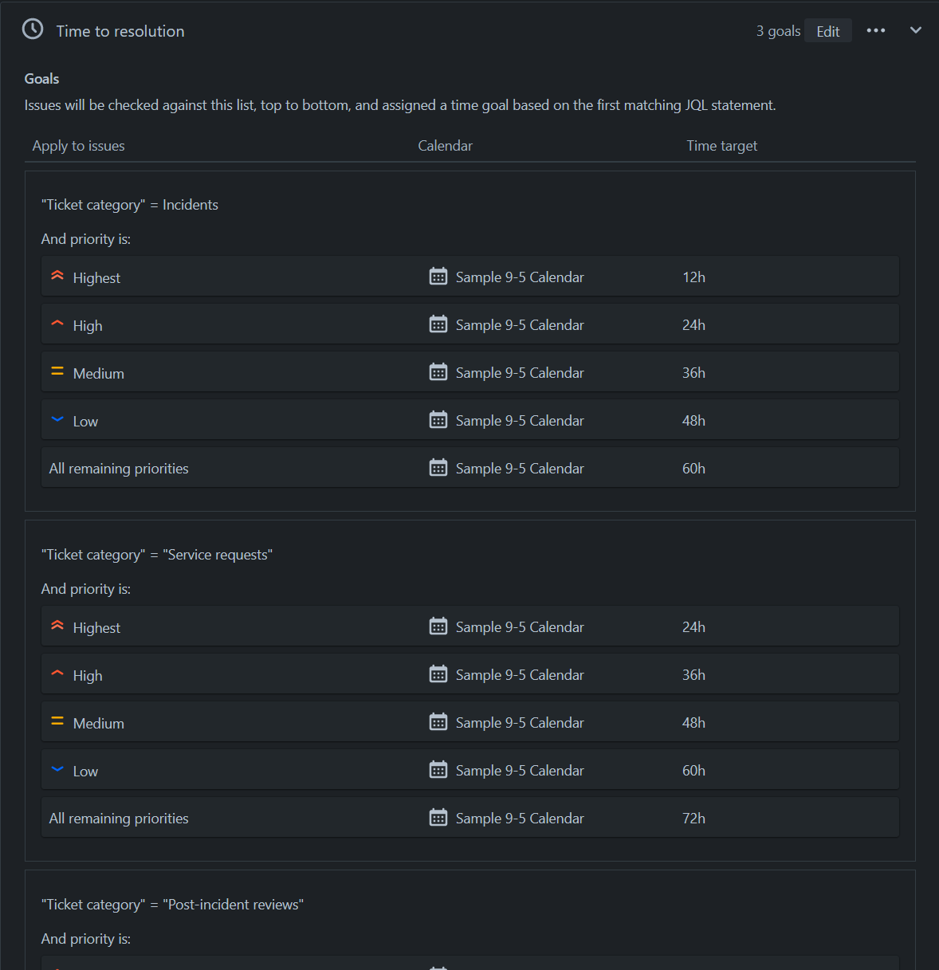Click Highest priority icon under Incidents
This screenshot has width=939, height=970.
coord(57,276)
